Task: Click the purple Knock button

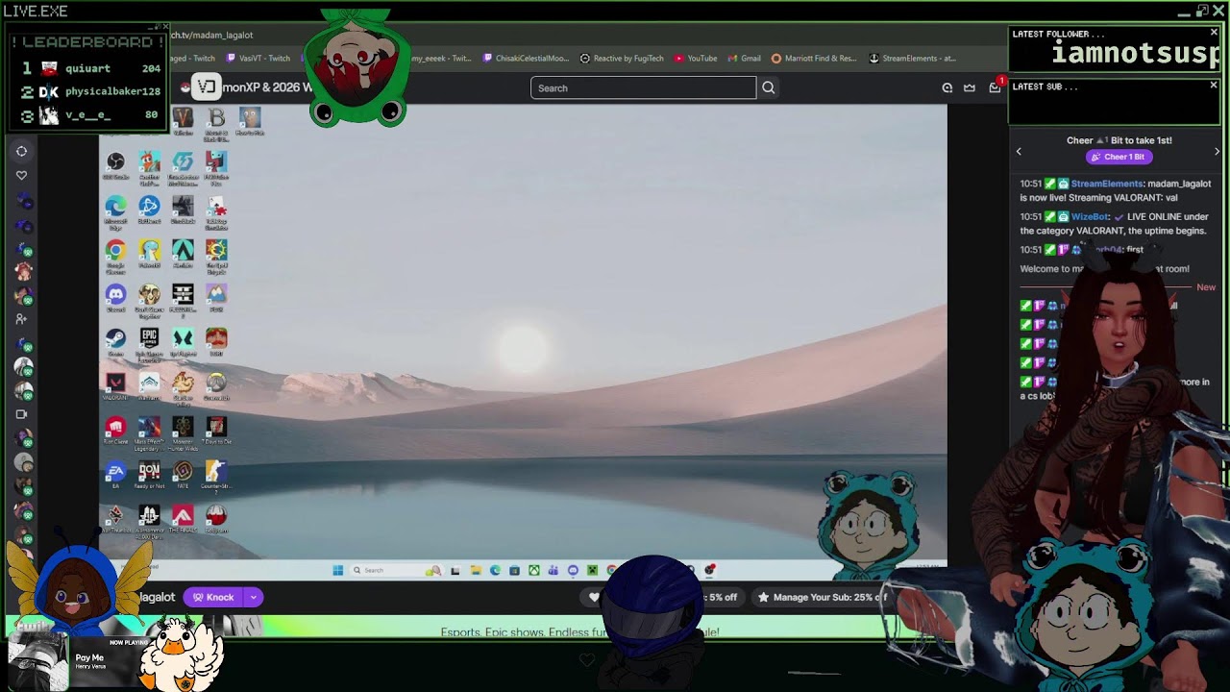Action: point(213,597)
